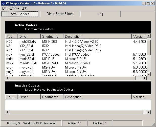Click inactive list Four... column header
Viewport: 156px width, 127px height.
(11, 97)
